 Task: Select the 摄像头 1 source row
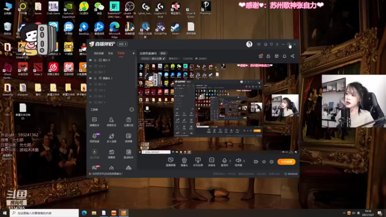point(112,78)
